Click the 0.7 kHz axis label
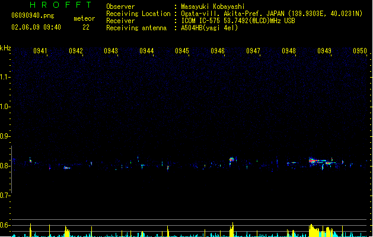The height and width of the screenshot is (237, 373). (x=5, y=196)
